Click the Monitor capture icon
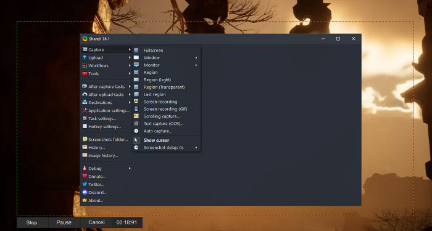Screen dimensions: 432x231 pos(136,65)
